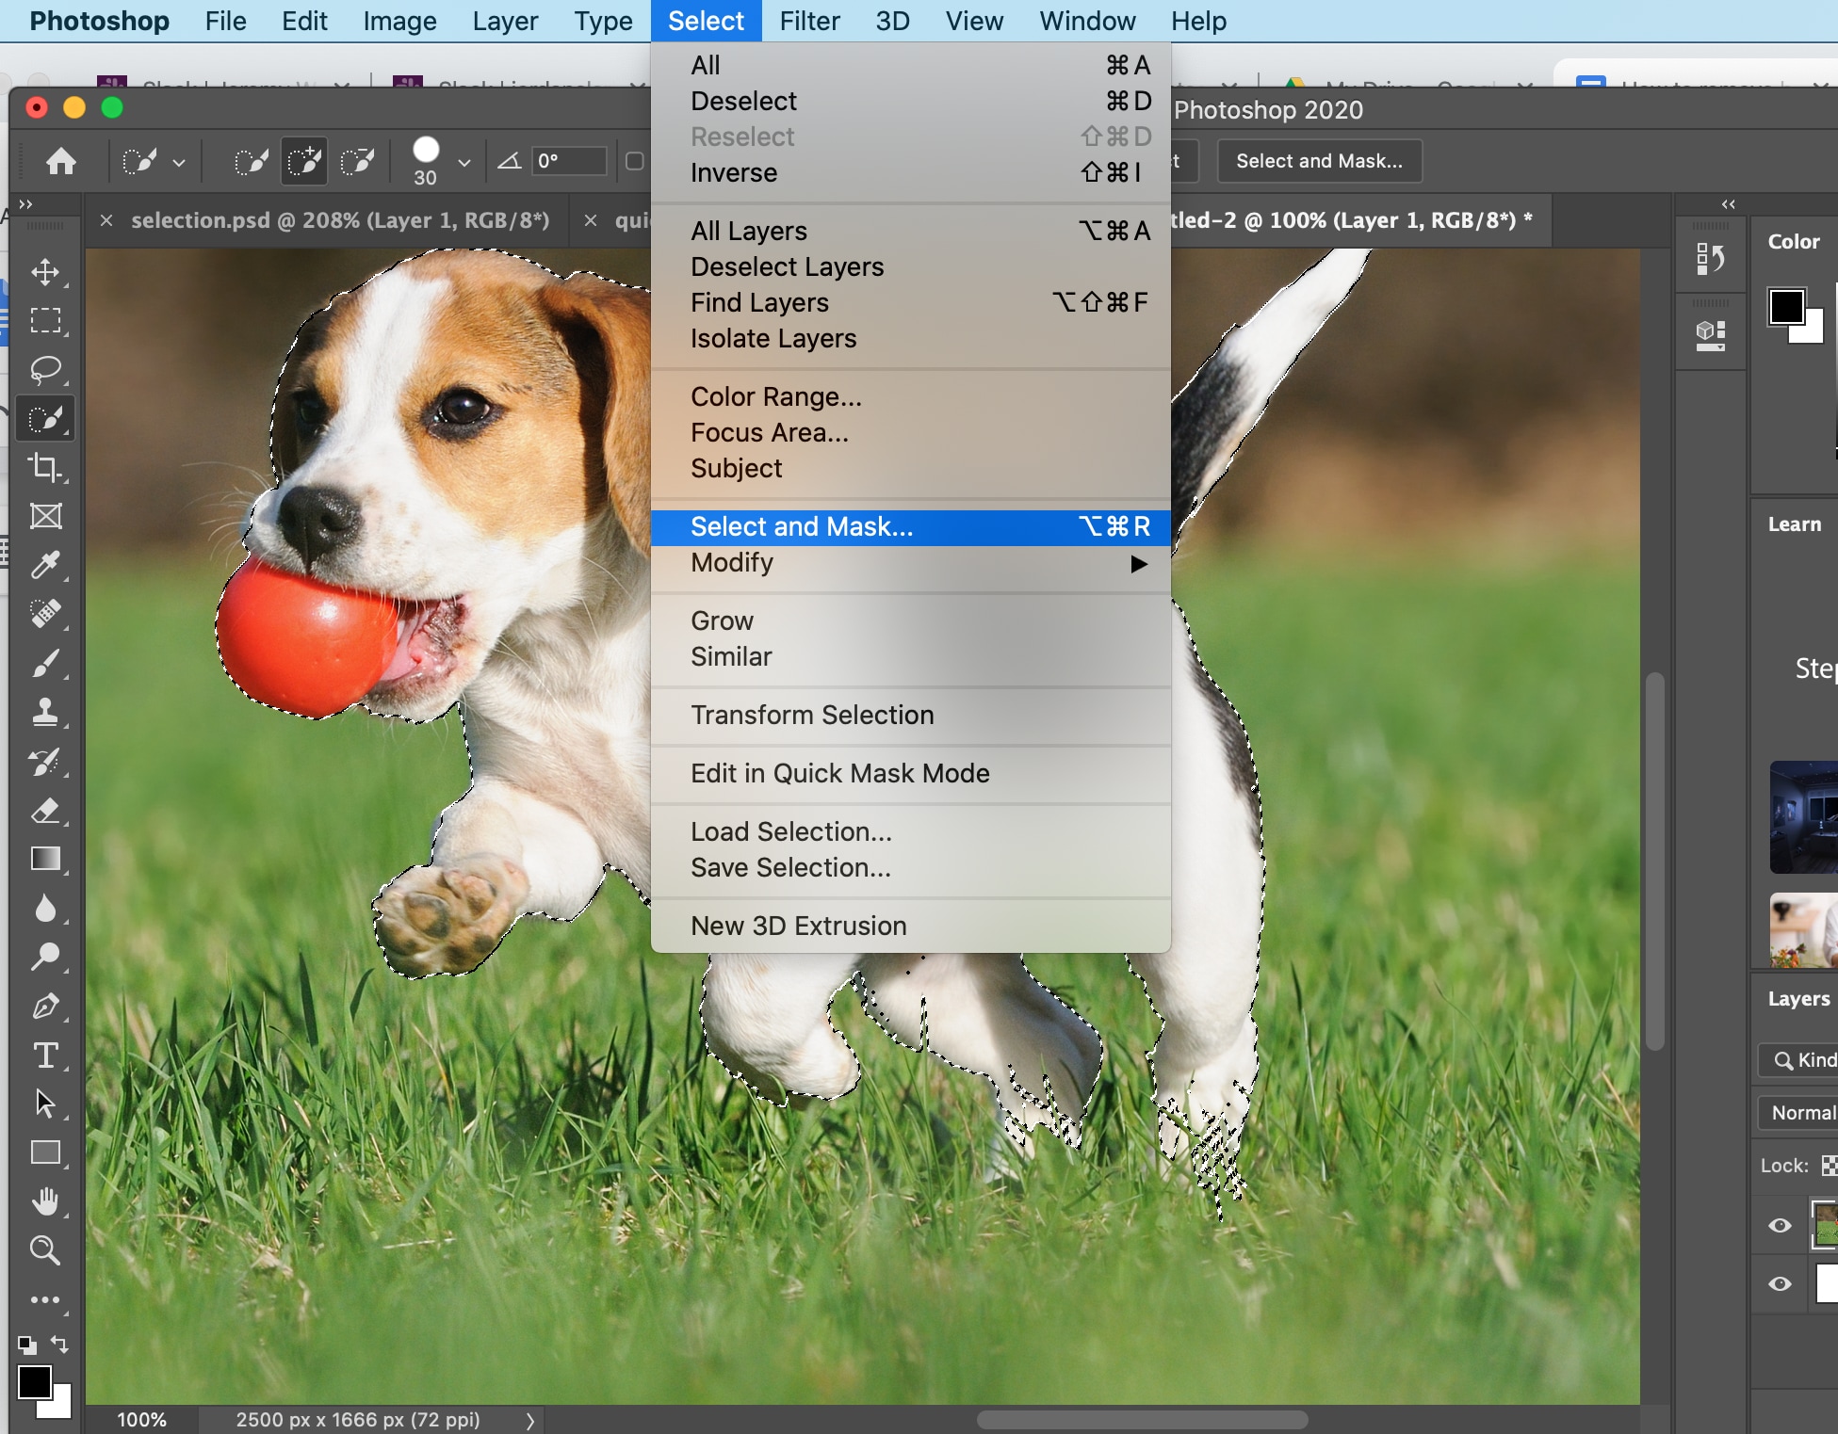Toggle layer visibility eye icon
Image resolution: width=1838 pixels, height=1434 pixels.
point(1779,1222)
